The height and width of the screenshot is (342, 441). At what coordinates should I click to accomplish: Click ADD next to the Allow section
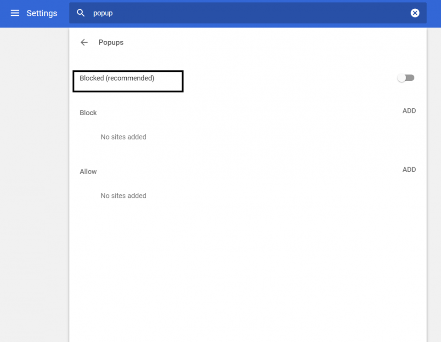tap(409, 169)
